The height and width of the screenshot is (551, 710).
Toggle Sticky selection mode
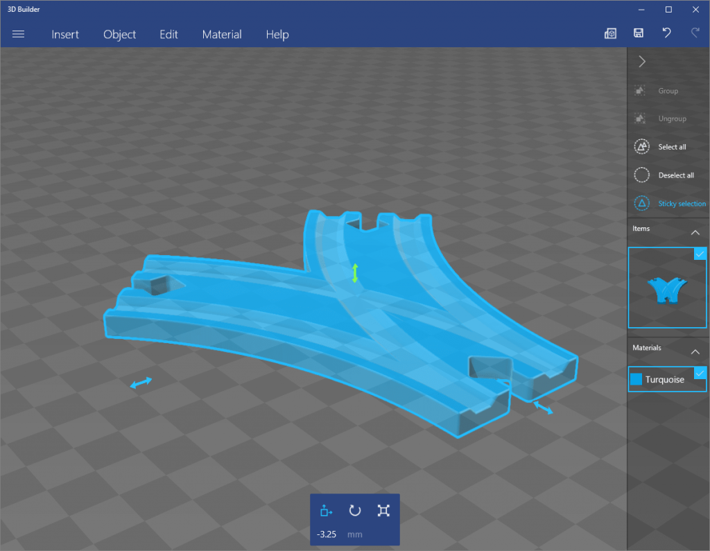pyautogui.click(x=642, y=203)
